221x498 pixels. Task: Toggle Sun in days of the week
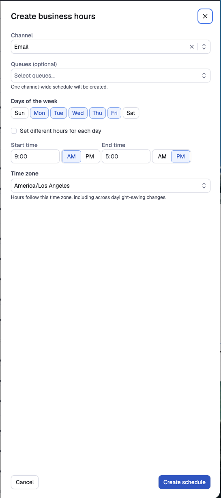[x=19, y=113]
